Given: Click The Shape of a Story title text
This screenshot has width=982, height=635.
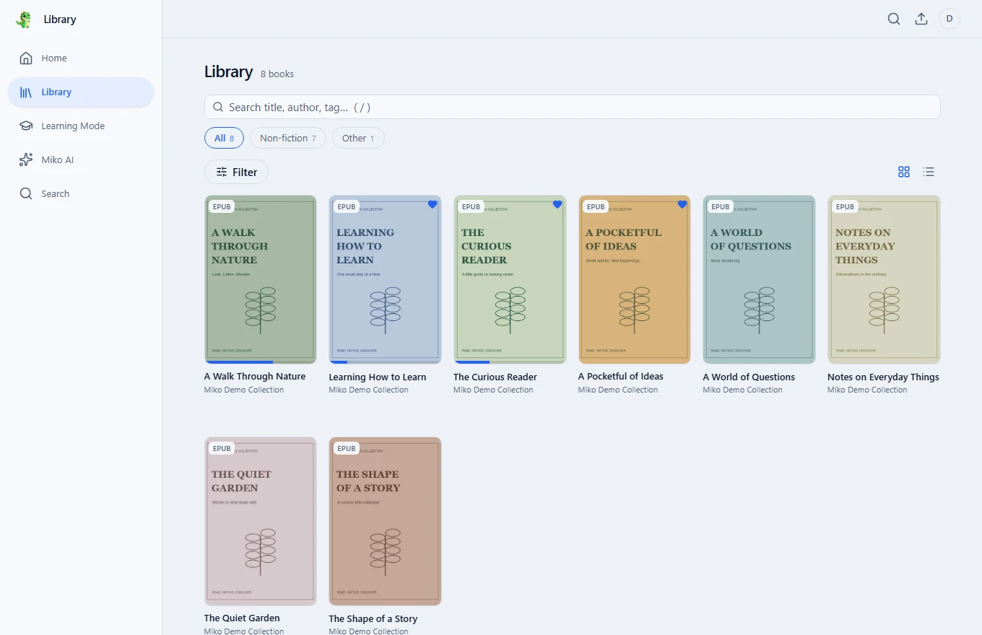Looking at the screenshot, I should [x=373, y=618].
